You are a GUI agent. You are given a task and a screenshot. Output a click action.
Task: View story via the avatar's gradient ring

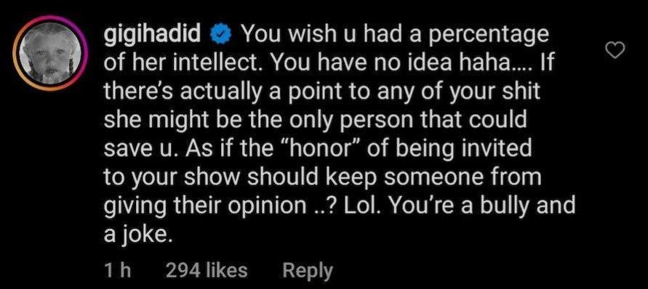coord(50,53)
